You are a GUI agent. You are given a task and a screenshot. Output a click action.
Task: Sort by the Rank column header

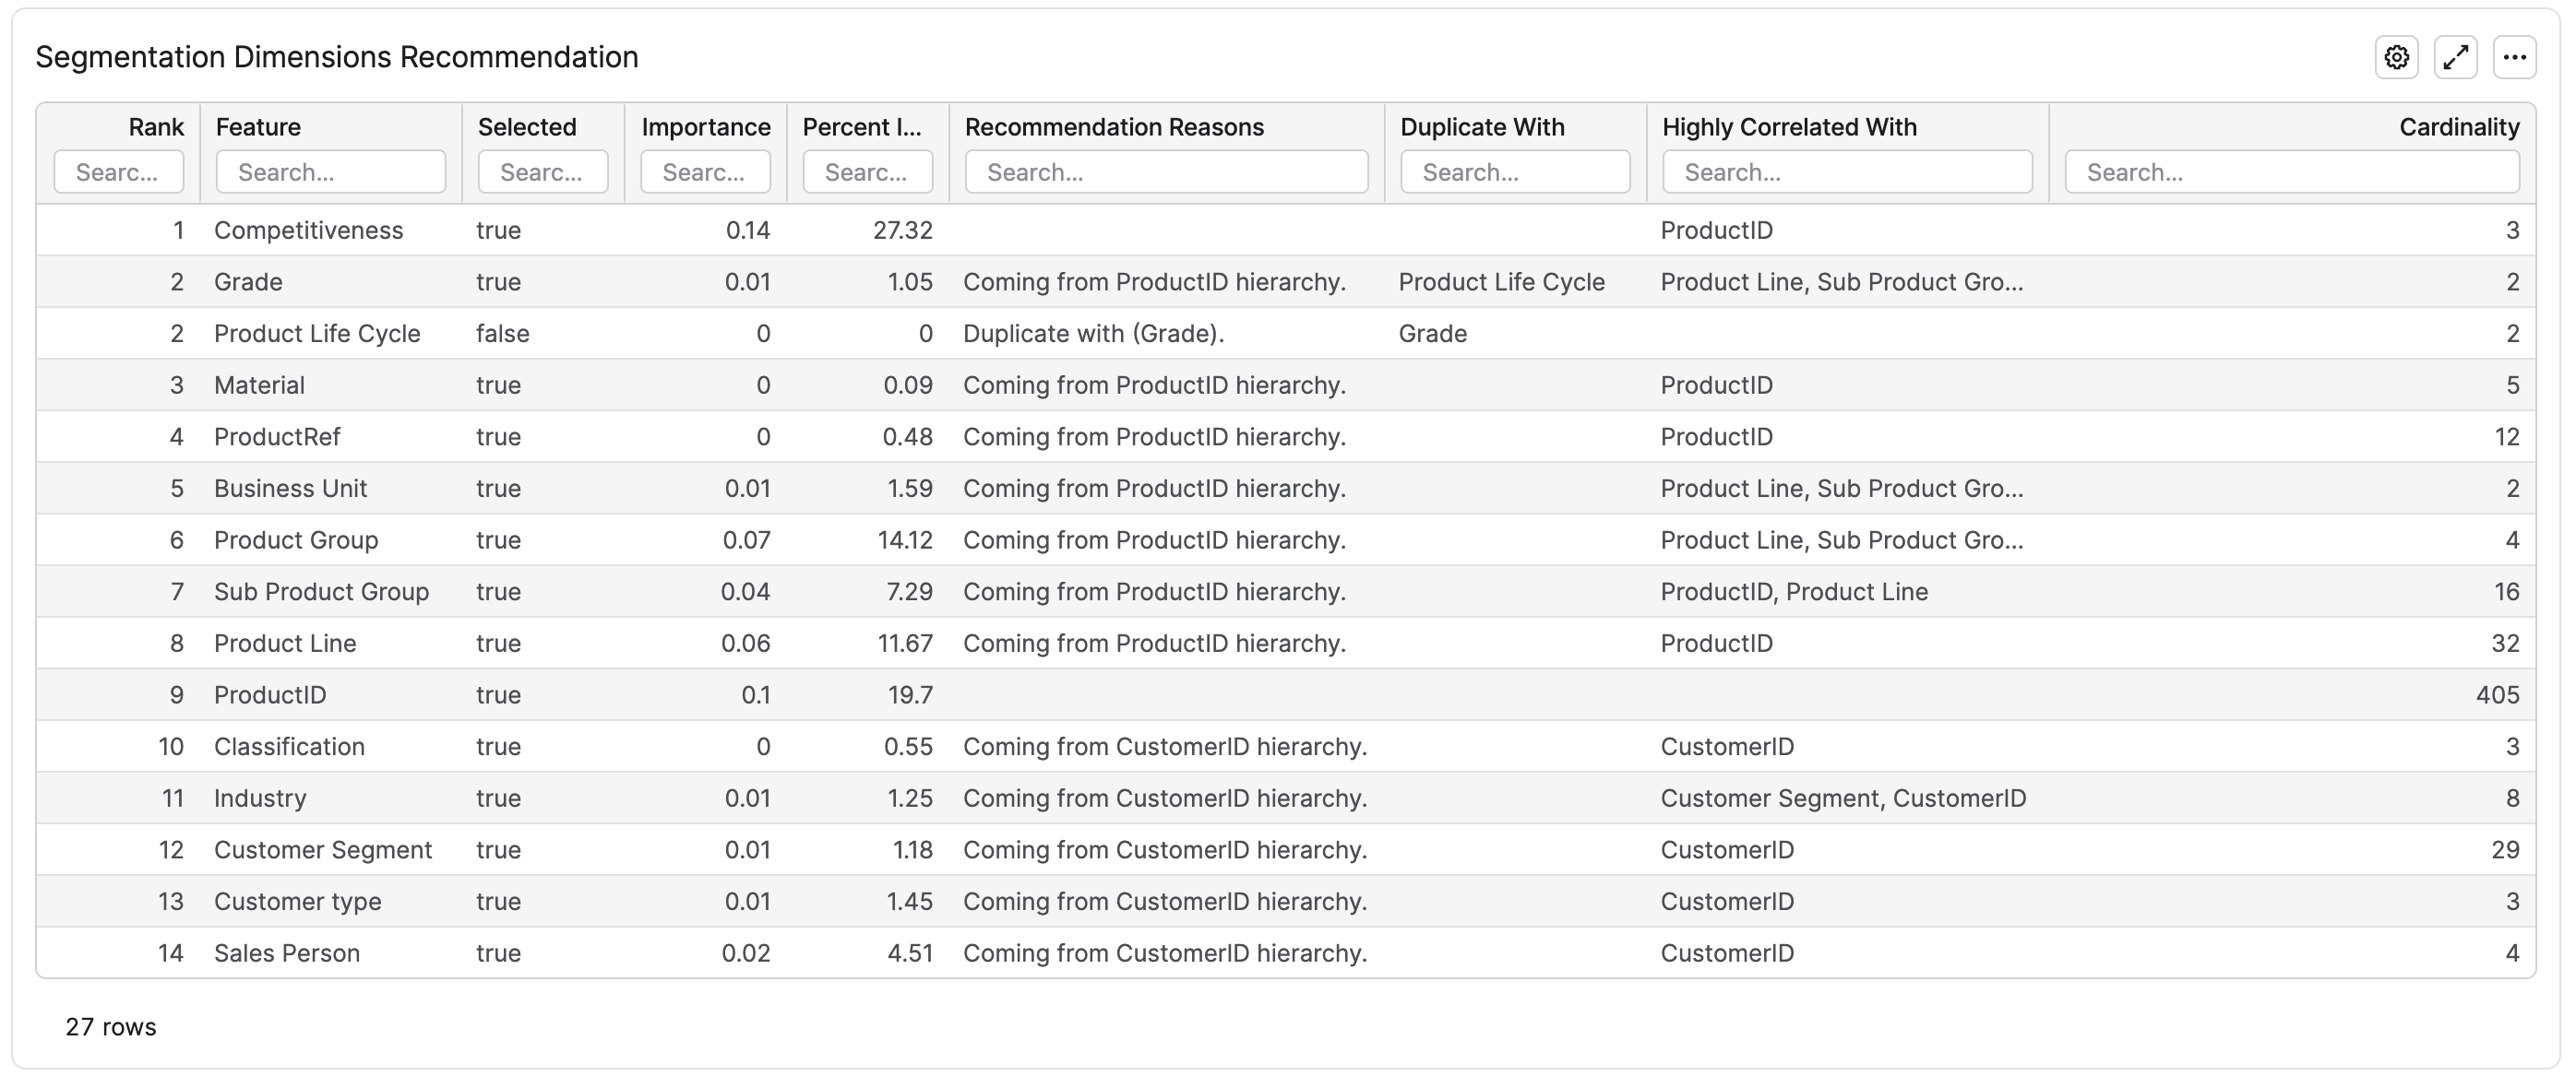coord(155,126)
